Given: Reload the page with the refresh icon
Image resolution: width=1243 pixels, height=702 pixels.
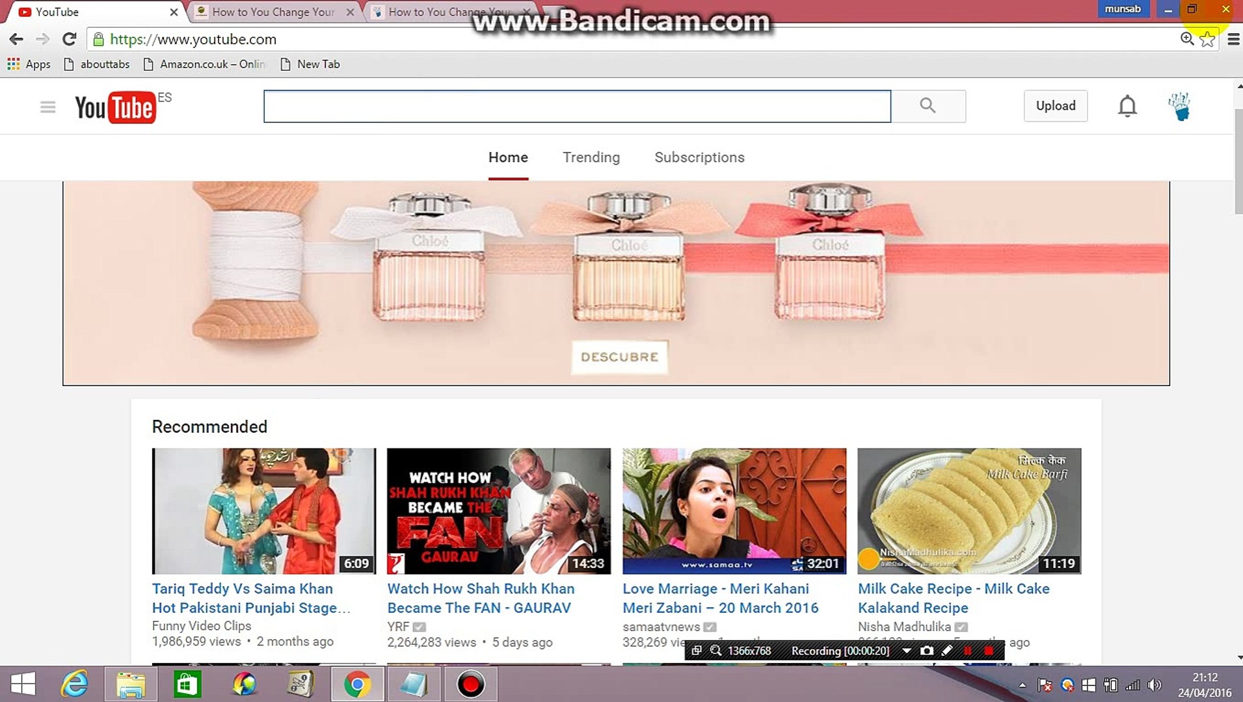Looking at the screenshot, I should 69,39.
